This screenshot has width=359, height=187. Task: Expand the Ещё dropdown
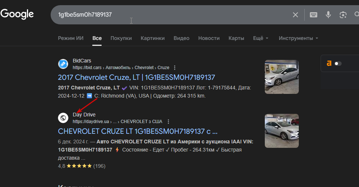pos(260,38)
